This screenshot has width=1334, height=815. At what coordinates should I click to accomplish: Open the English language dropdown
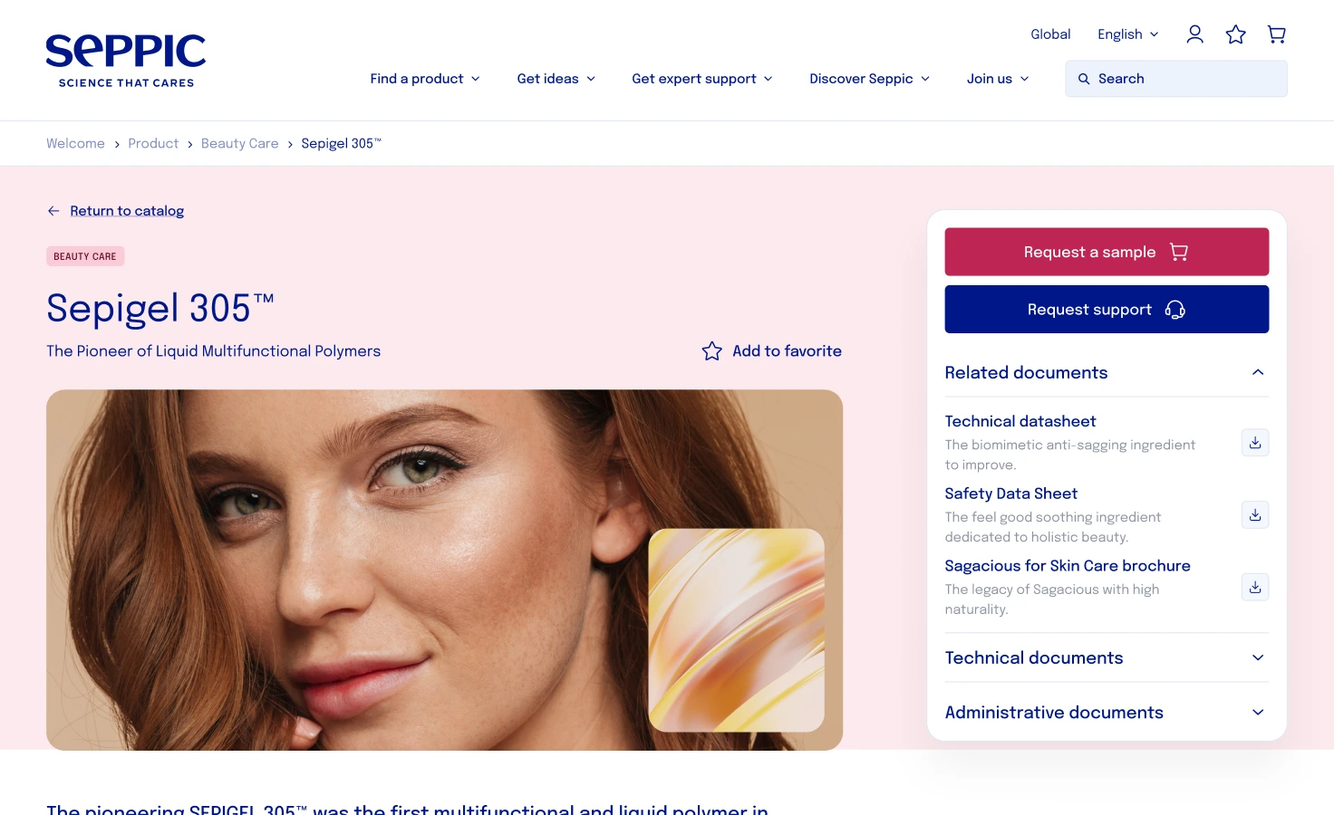coord(1127,34)
